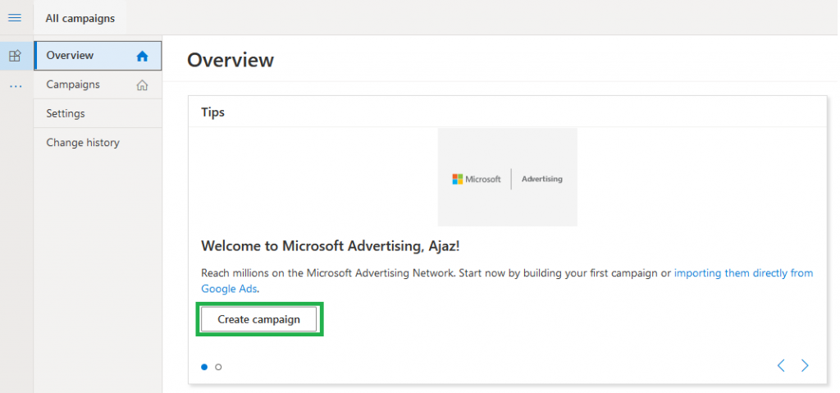The image size is (840, 393).
Task: Open Settings in the side navigation
Action: pyautogui.click(x=98, y=114)
